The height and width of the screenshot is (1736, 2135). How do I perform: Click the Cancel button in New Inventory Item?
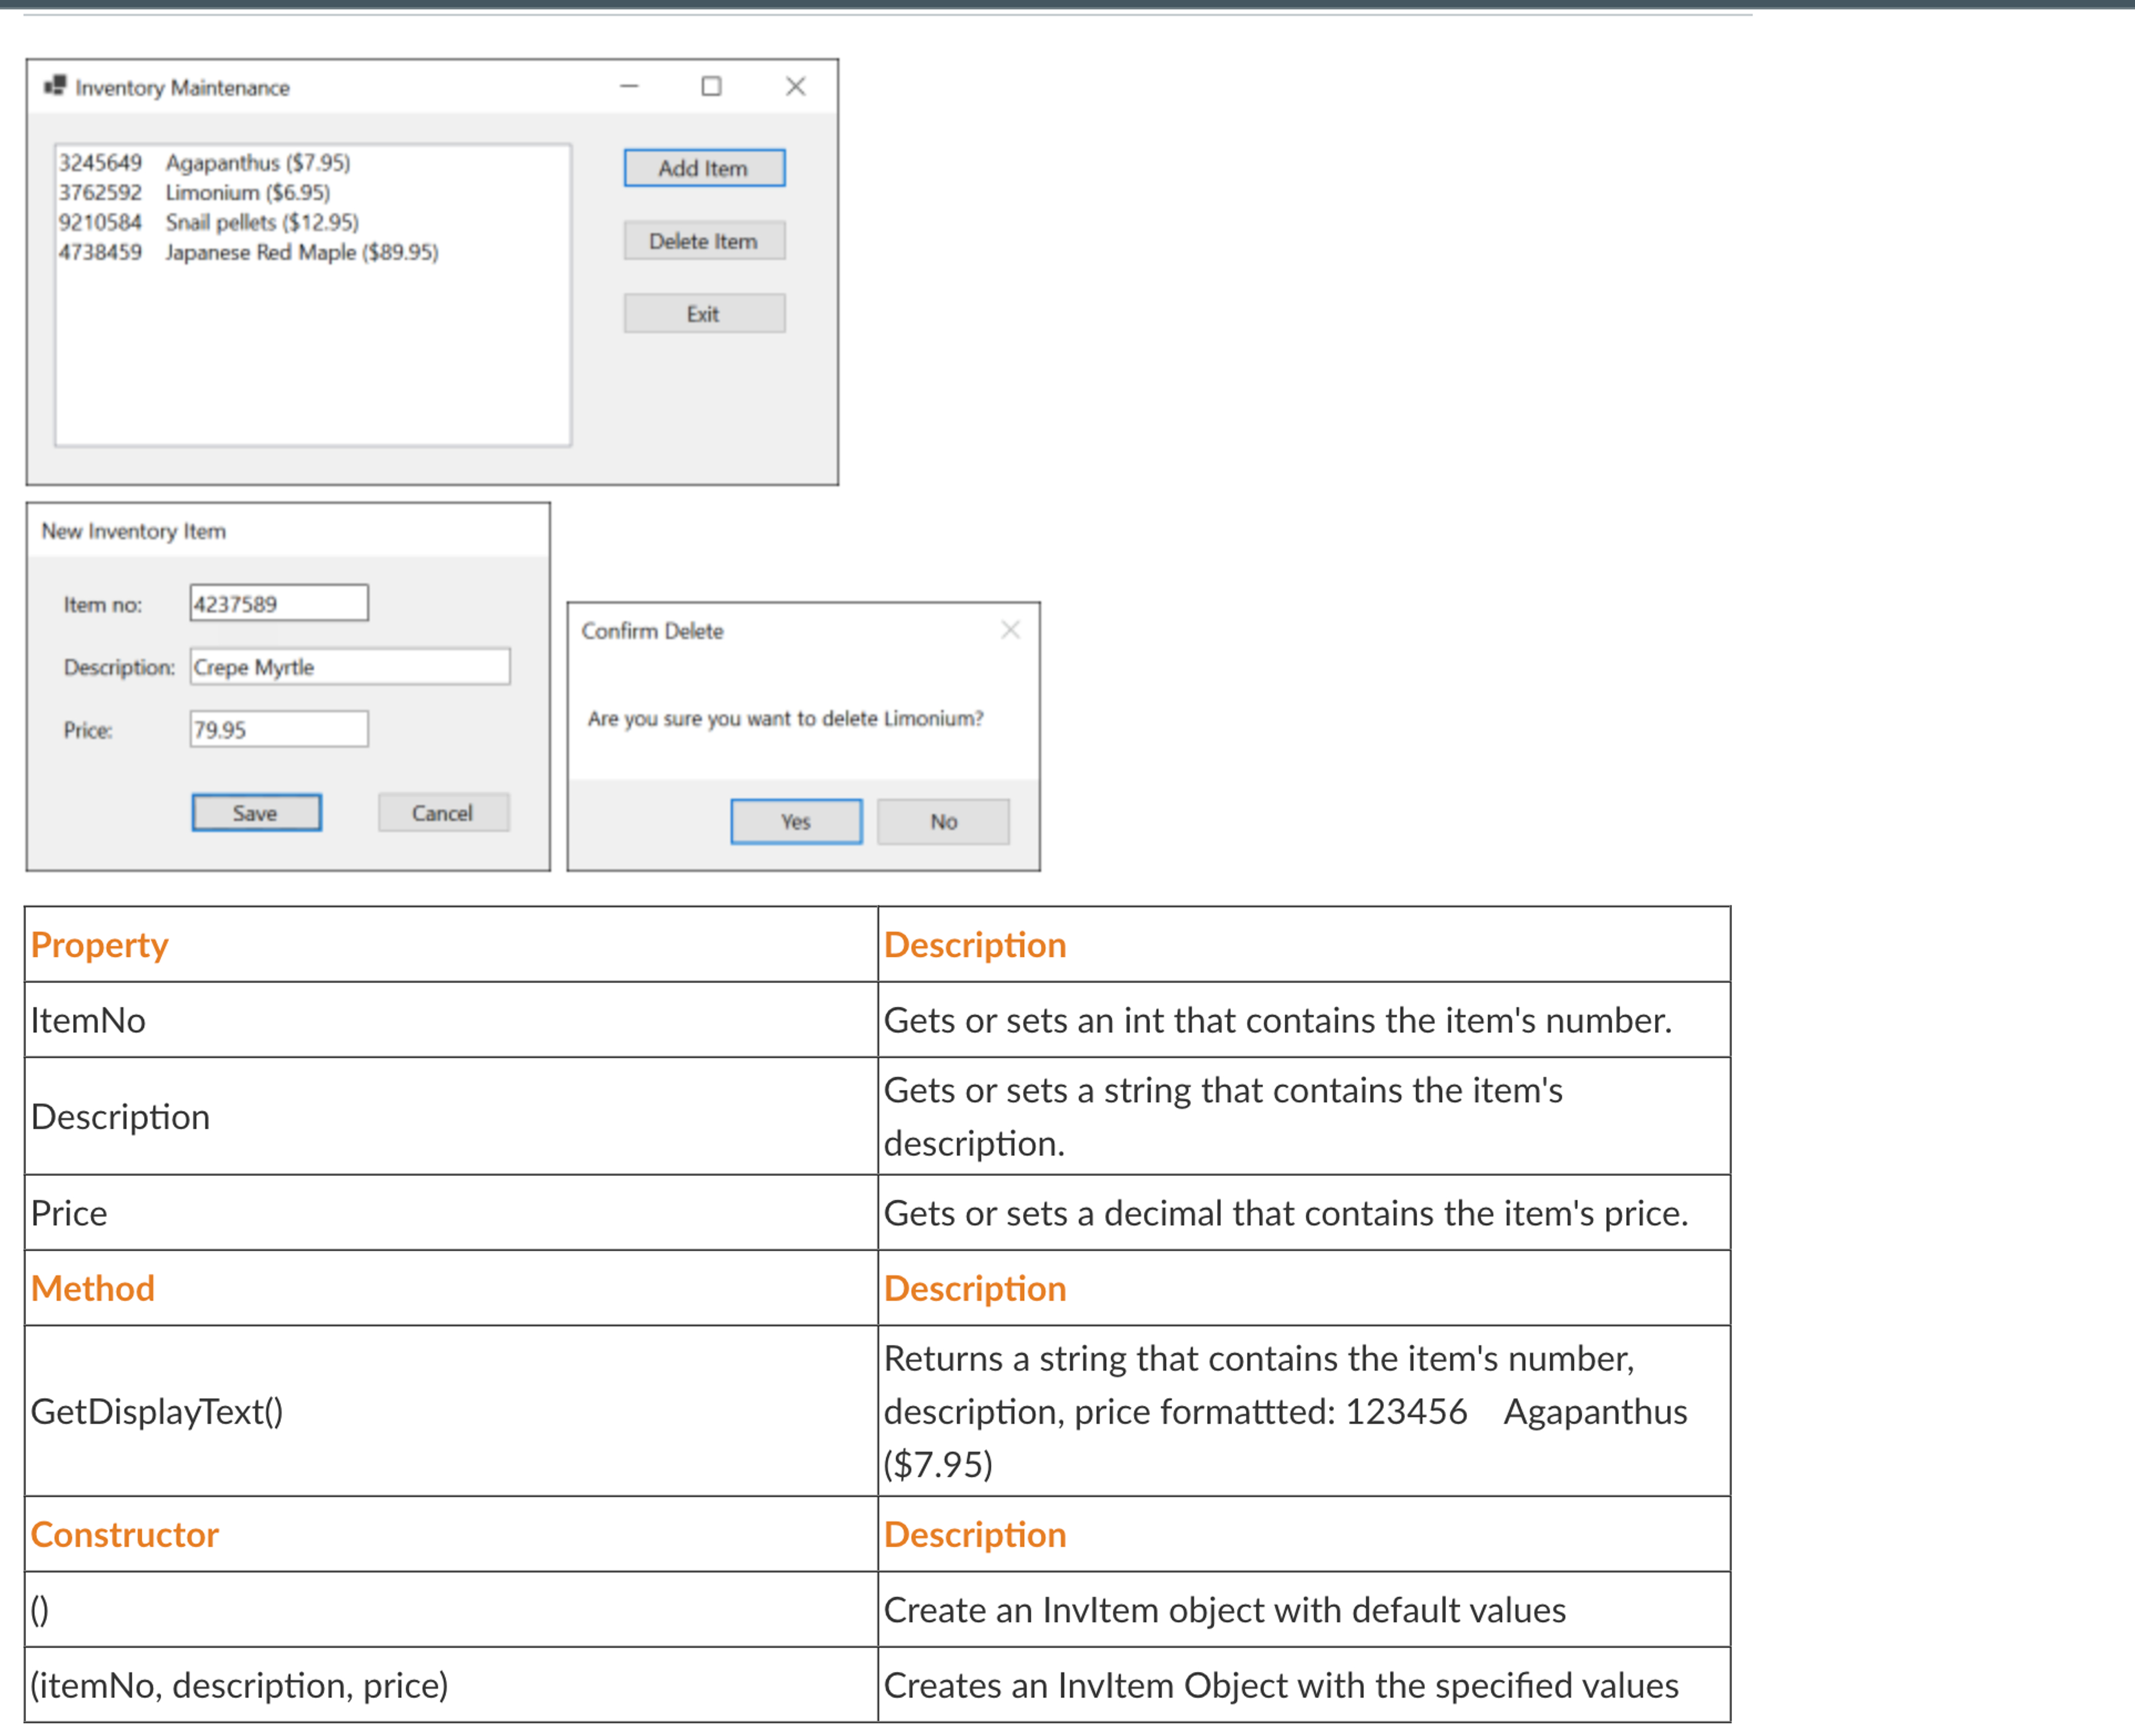[x=443, y=812]
